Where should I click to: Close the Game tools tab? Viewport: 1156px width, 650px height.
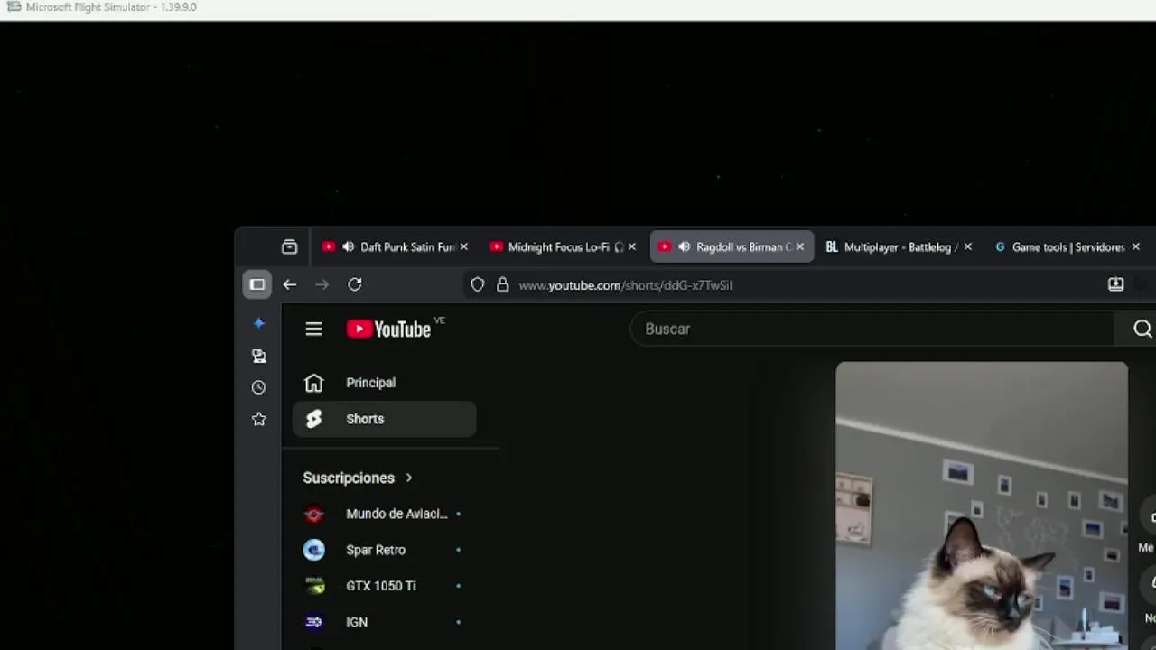pyautogui.click(x=1135, y=246)
